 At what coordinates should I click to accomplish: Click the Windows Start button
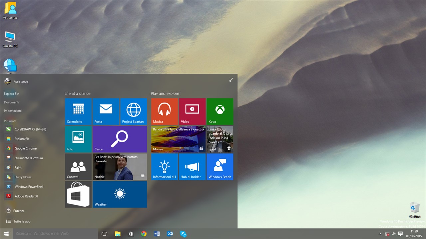point(6,234)
